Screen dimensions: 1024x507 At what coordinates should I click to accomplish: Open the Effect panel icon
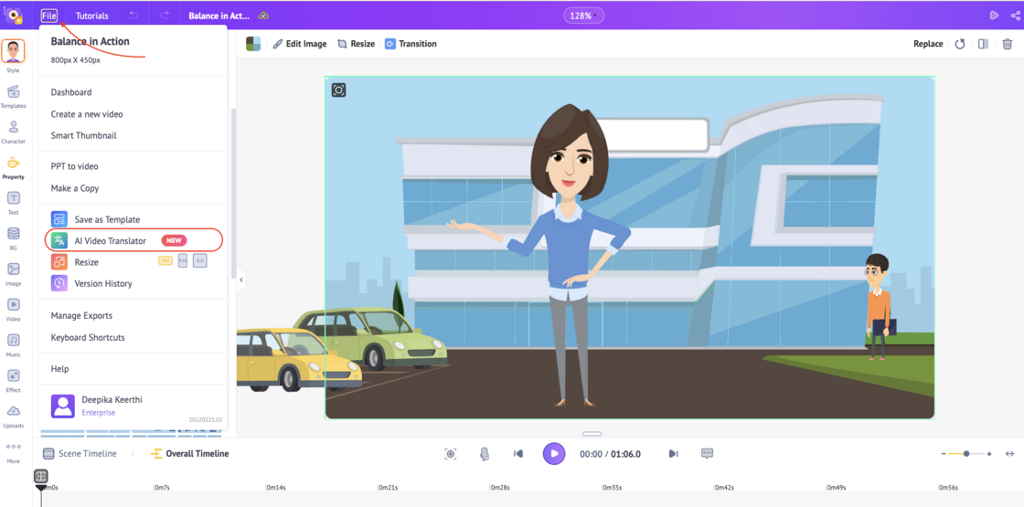point(13,379)
